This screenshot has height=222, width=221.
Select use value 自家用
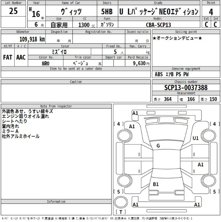pos(59,25)
